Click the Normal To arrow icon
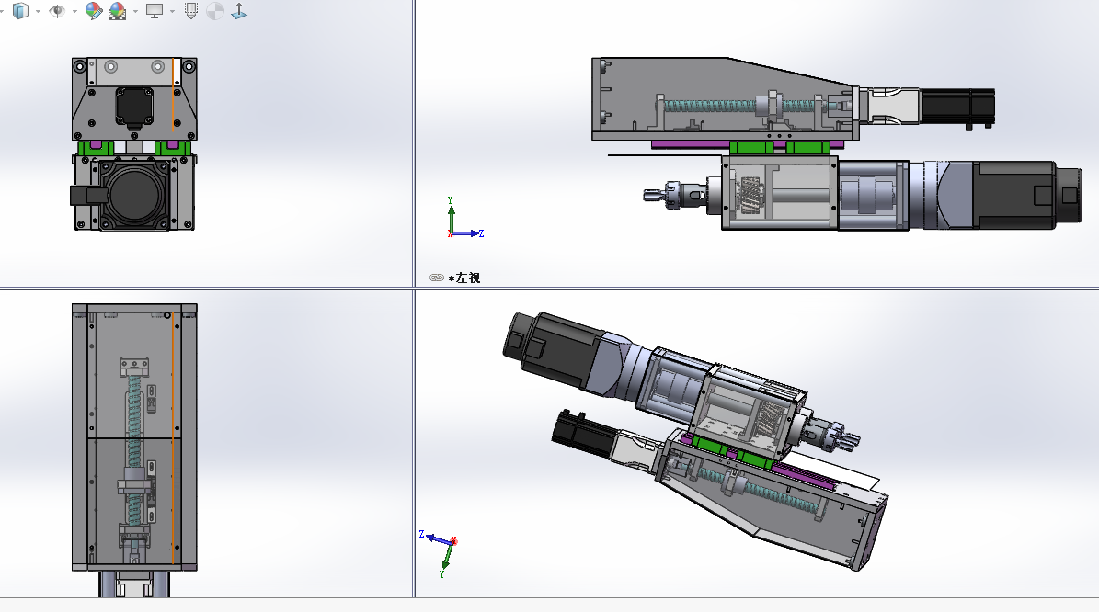This screenshot has width=1099, height=612. click(239, 10)
